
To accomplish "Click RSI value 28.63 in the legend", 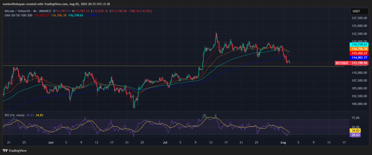I will click(30, 115).
